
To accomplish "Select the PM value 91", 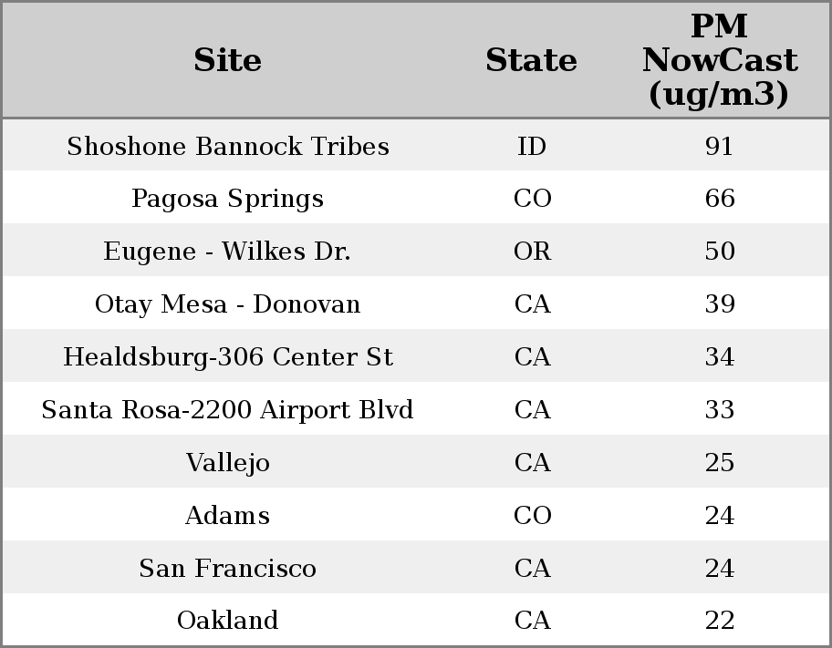I will point(719,147).
